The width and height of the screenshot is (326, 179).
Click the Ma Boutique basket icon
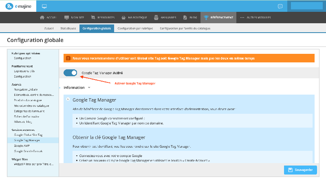tap(123, 18)
